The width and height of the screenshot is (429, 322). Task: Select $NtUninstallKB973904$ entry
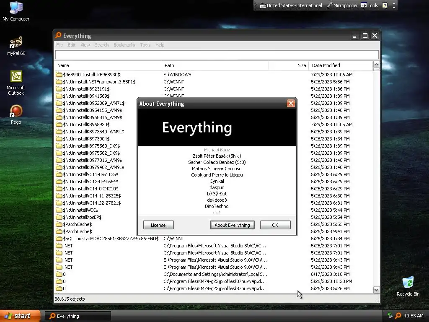click(86, 138)
